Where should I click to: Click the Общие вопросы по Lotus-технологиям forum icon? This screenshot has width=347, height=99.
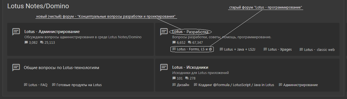pyautogui.click(x=16, y=67)
